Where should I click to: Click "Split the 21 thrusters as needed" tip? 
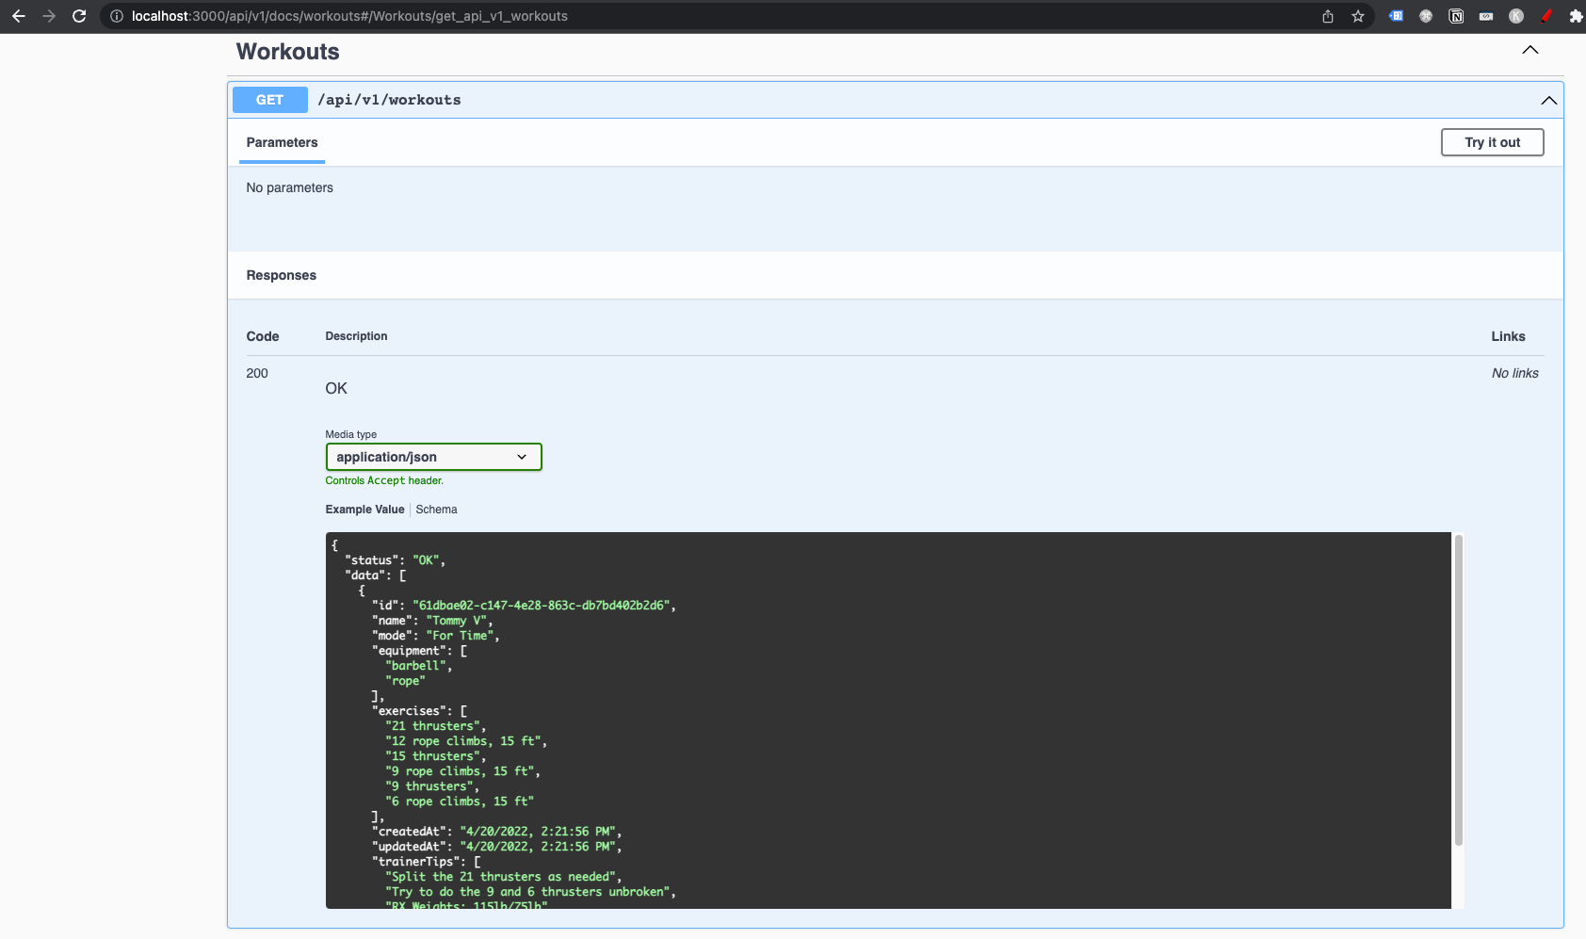click(500, 877)
